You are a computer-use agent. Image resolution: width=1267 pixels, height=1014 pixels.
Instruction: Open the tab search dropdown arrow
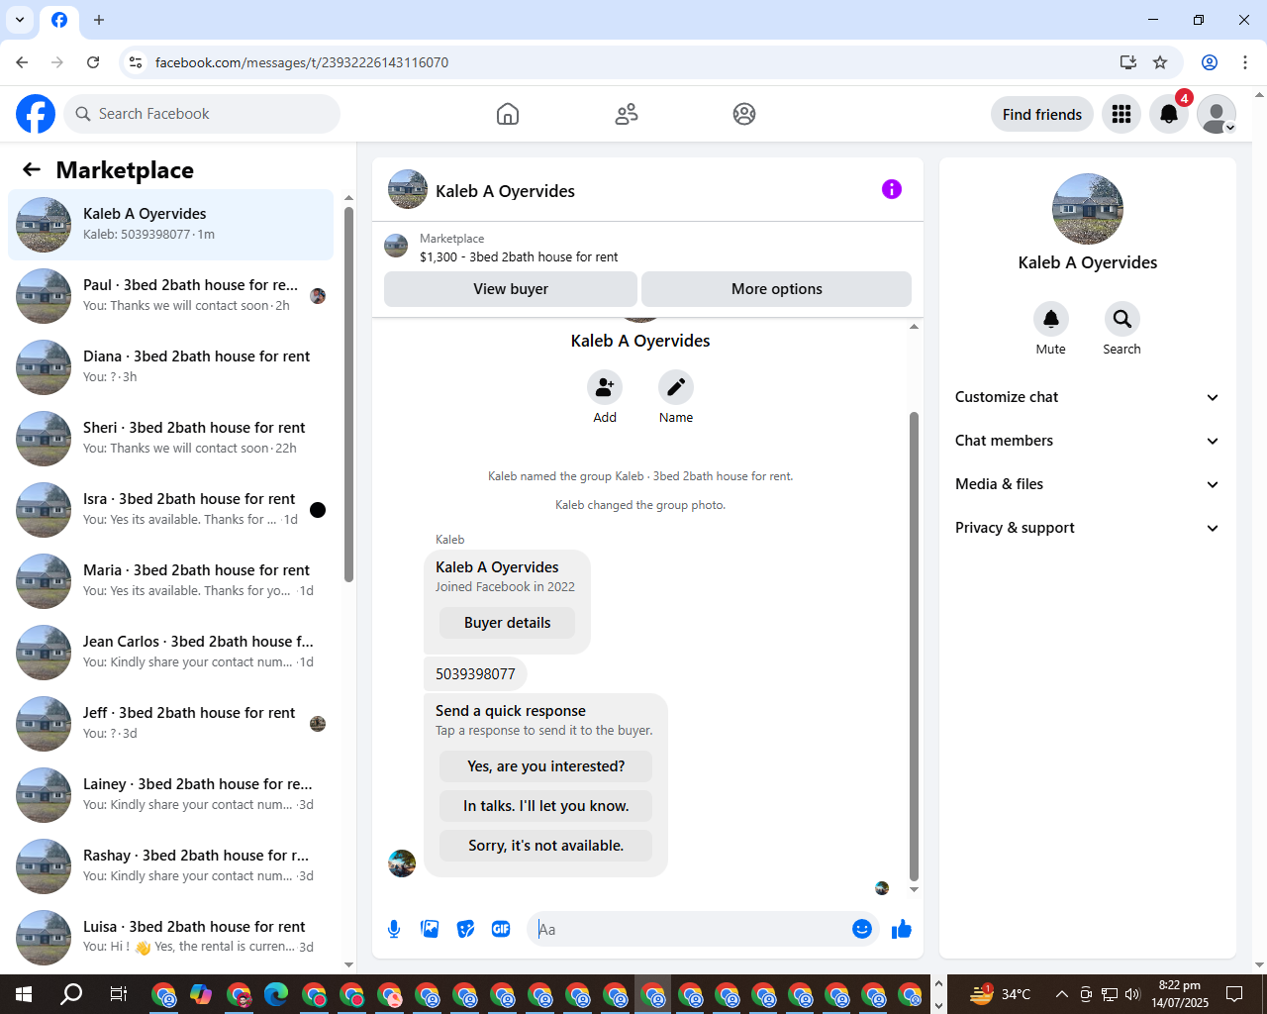click(x=20, y=20)
